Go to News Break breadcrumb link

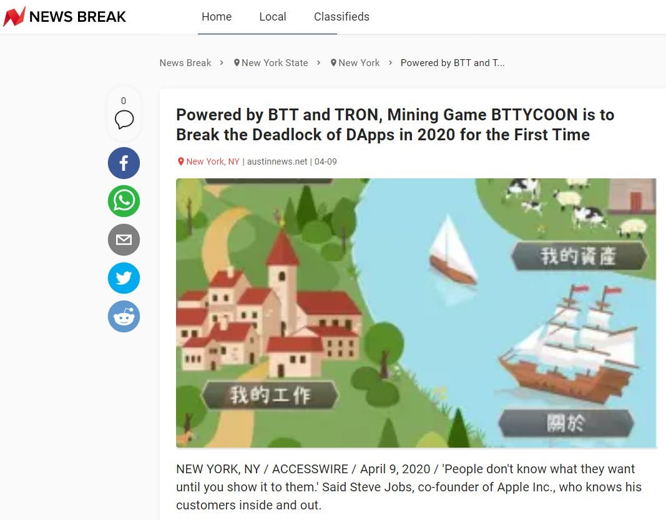click(x=185, y=63)
